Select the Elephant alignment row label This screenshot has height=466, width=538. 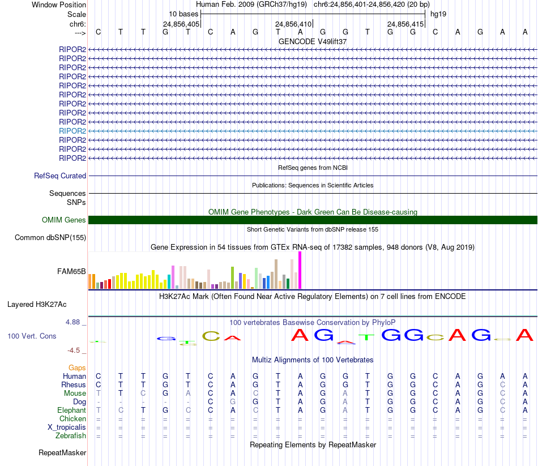coord(71,410)
